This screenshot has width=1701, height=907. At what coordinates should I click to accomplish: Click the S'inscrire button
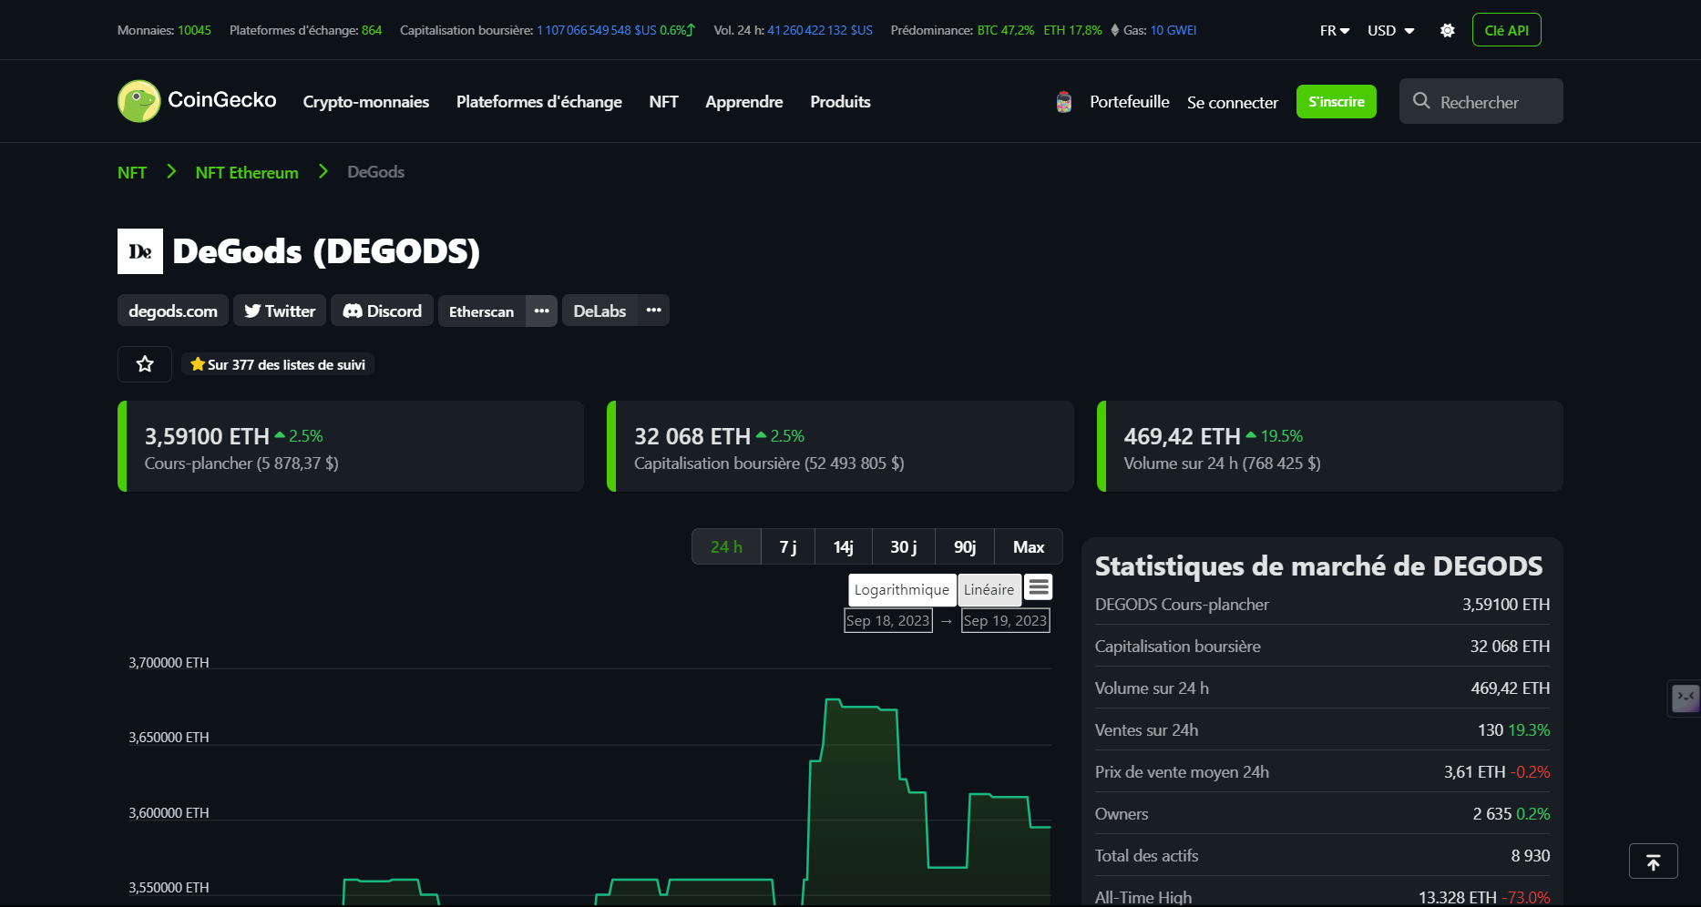(1337, 101)
